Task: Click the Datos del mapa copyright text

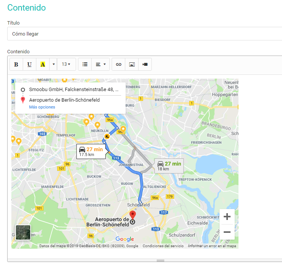Action: pyautogui.click(x=89, y=246)
